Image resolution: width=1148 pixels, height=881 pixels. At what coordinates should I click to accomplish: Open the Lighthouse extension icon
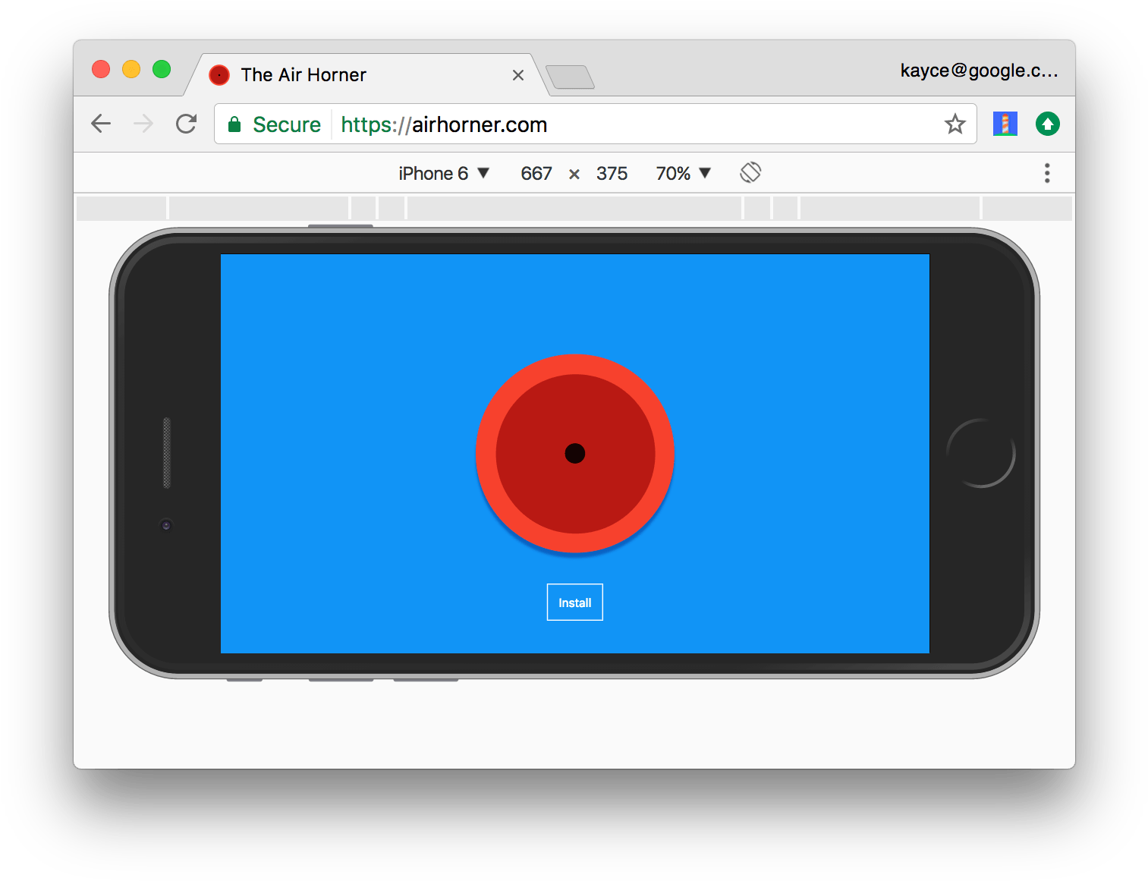(x=1005, y=124)
